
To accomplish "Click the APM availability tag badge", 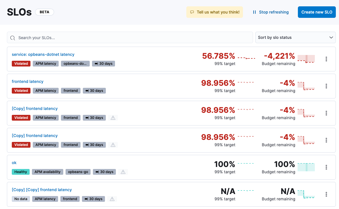I will point(47,172).
